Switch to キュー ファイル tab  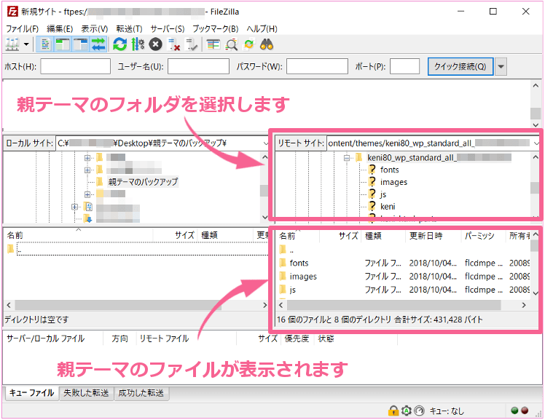[31, 393]
